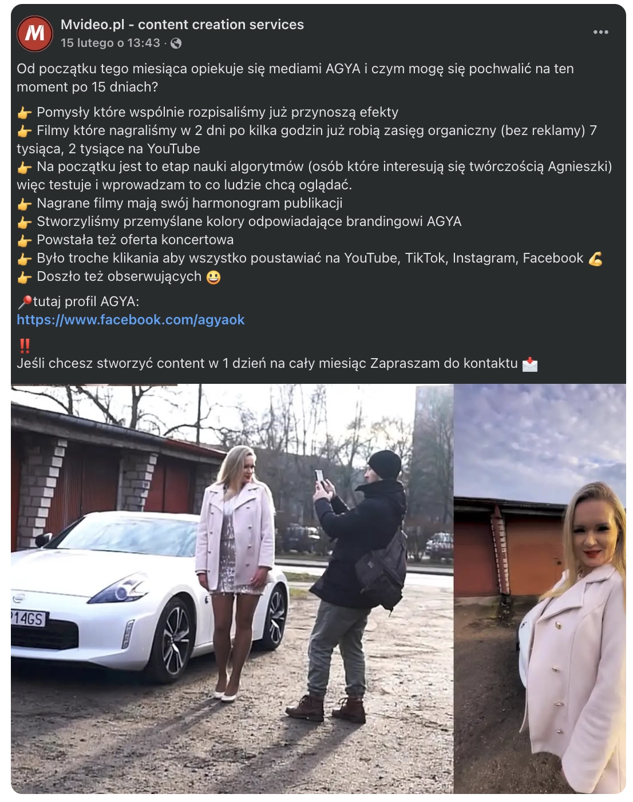The image size is (633, 802).
Task: Open the right portrait photo of the woman
Action: pos(540,589)
